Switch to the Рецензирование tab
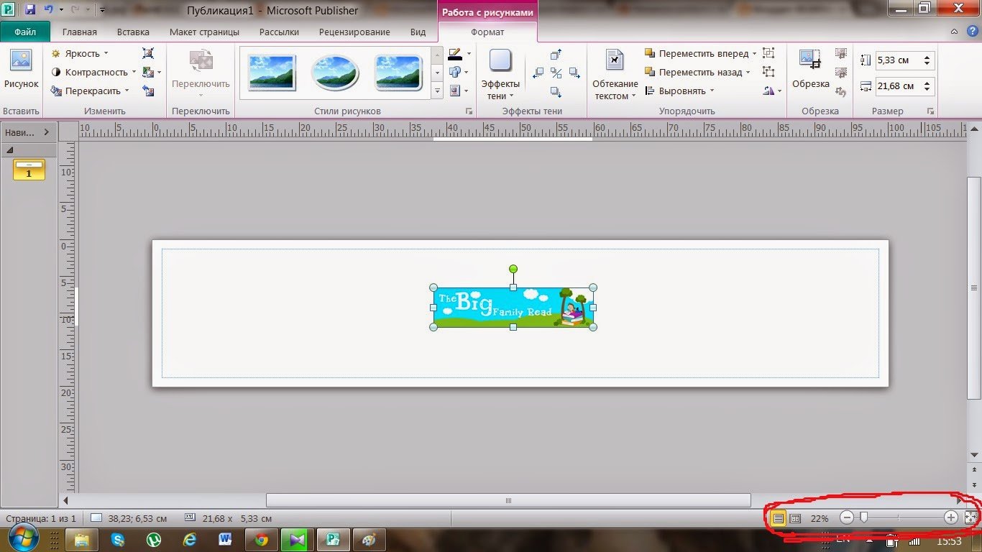 [x=354, y=32]
